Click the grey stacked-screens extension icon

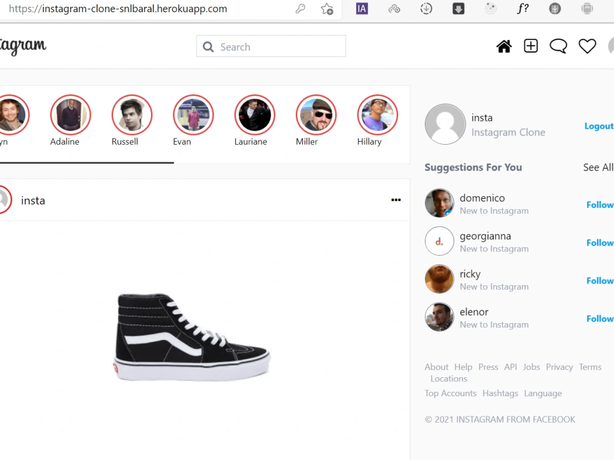[587, 9]
